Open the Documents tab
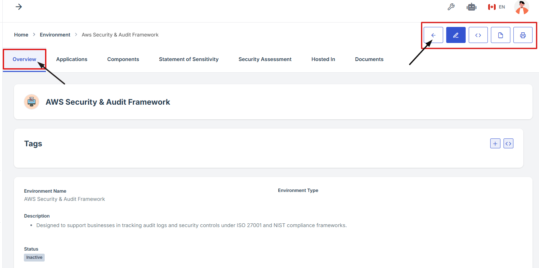539x268 pixels. [369, 59]
